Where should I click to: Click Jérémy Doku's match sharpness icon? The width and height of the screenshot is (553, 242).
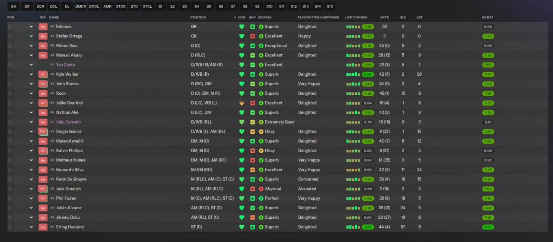point(252,217)
